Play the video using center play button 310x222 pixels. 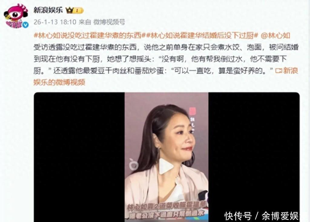click(166, 166)
